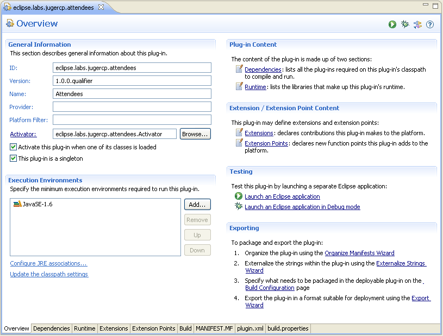Open the plugin.xml tab
443x336 pixels.
(250, 328)
